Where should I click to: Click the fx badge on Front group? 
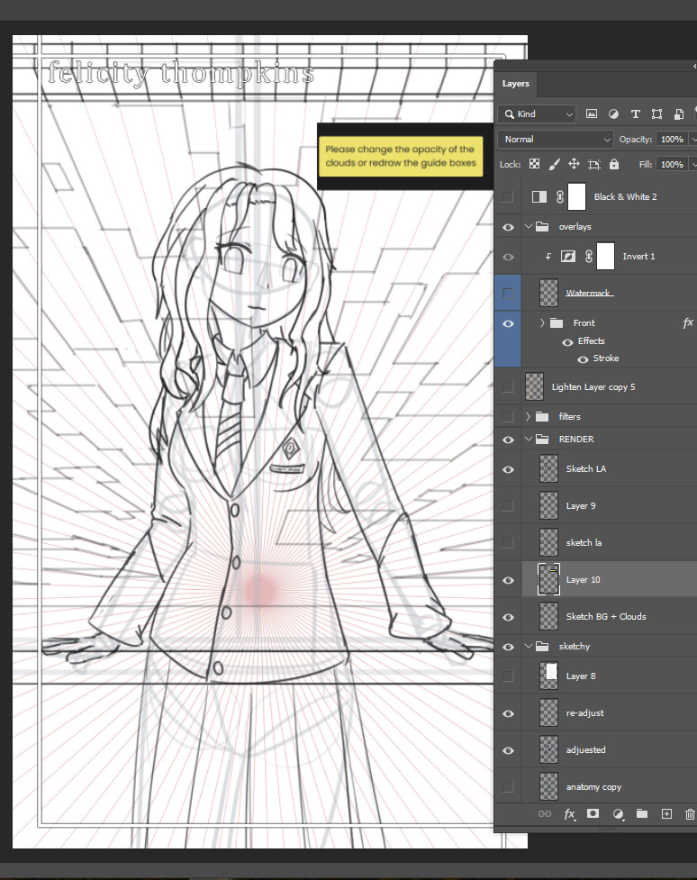point(688,322)
